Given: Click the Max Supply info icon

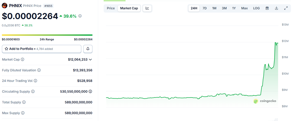Looking at the screenshot, I should pos(23,113).
